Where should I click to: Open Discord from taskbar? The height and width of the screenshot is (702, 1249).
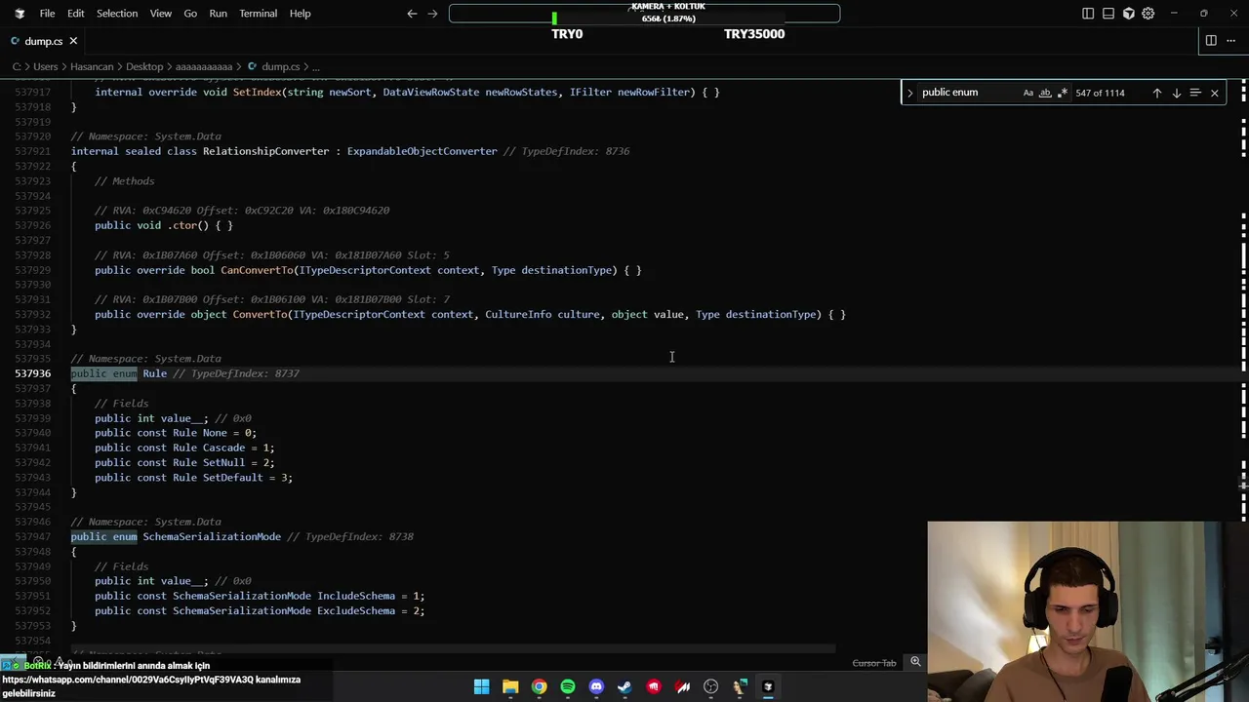point(596,686)
